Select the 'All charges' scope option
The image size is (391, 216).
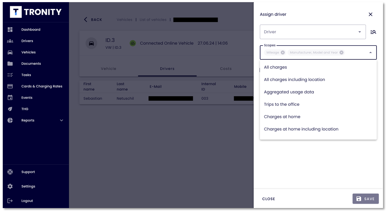pos(275,67)
